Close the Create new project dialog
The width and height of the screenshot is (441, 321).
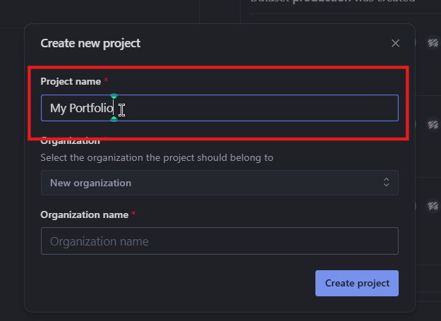coord(395,43)
